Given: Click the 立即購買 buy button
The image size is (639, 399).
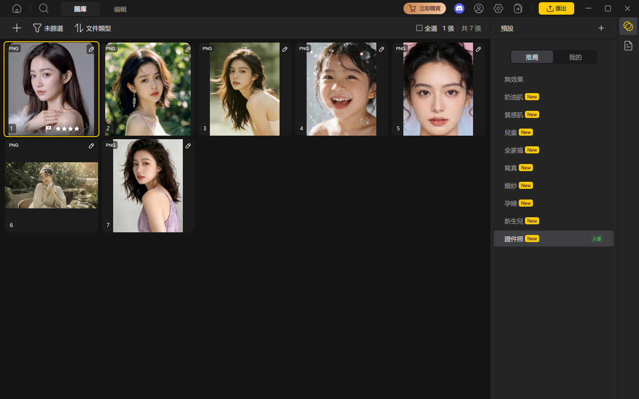Looking at the screenshot, I should click(x=425, y=8).
